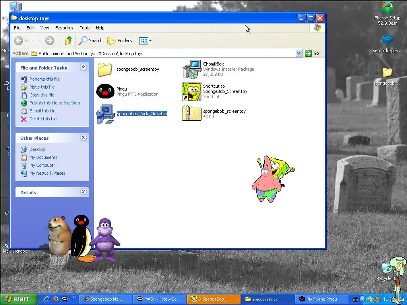Open the Start menu
This screenshot has width=407, height=305.
(x=19, y=299)
